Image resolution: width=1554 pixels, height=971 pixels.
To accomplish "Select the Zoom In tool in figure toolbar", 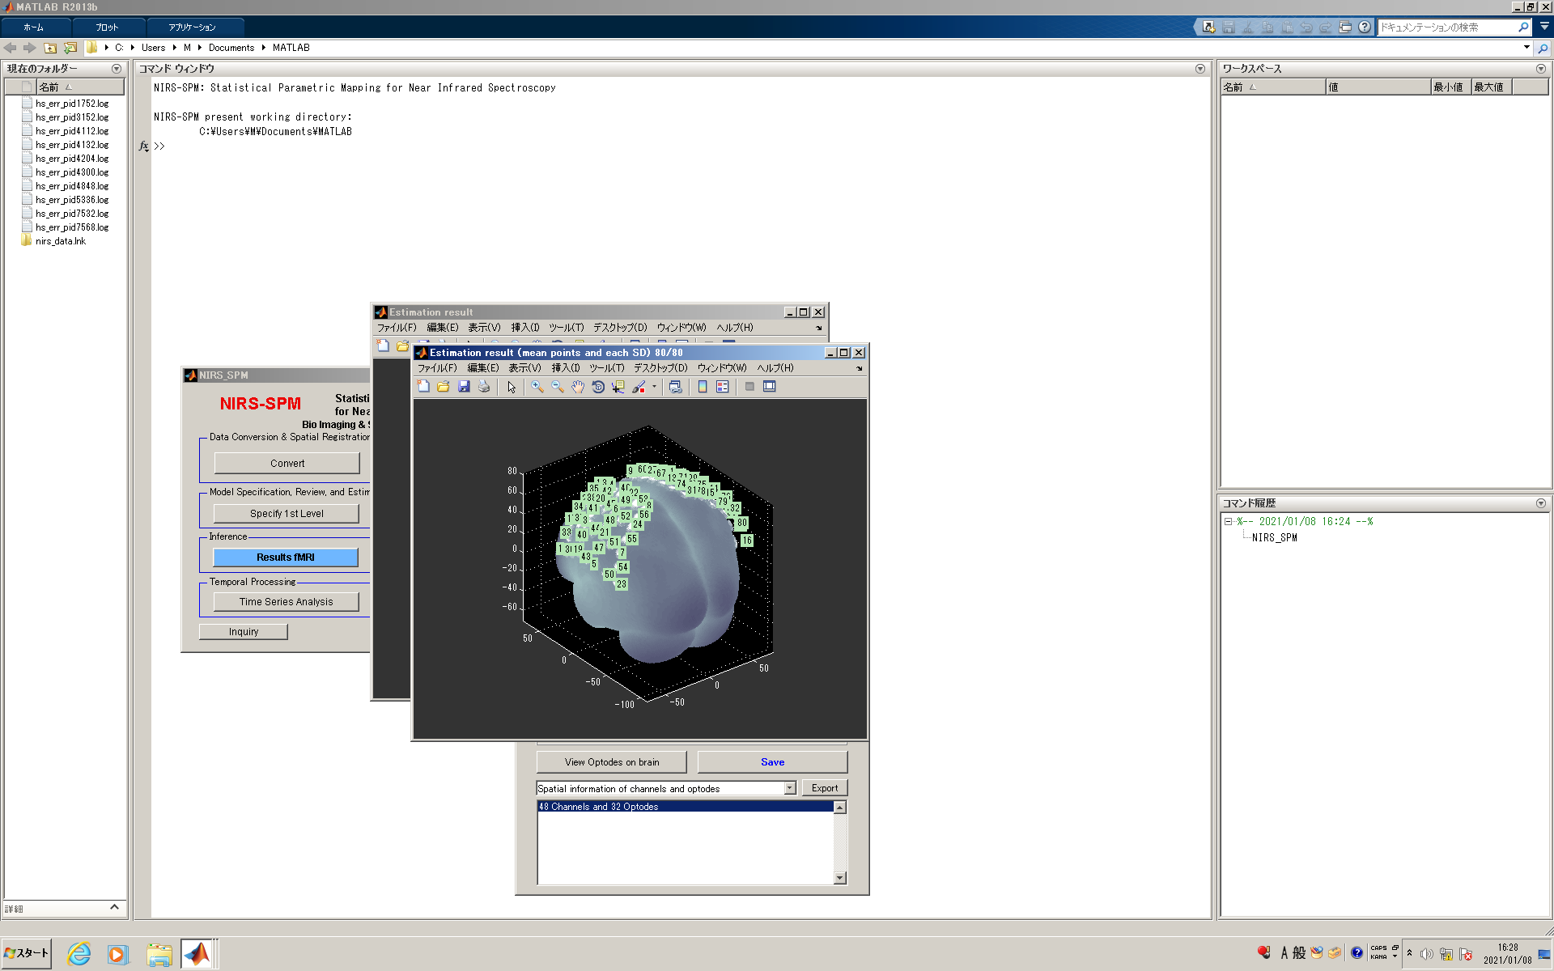I will coord(537,387).
